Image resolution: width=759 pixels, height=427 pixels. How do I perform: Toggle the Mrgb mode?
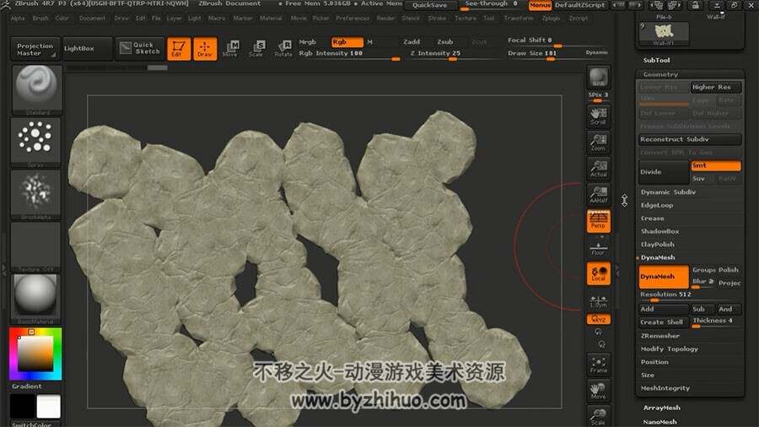pyautogui.click(x=307, y=42)
